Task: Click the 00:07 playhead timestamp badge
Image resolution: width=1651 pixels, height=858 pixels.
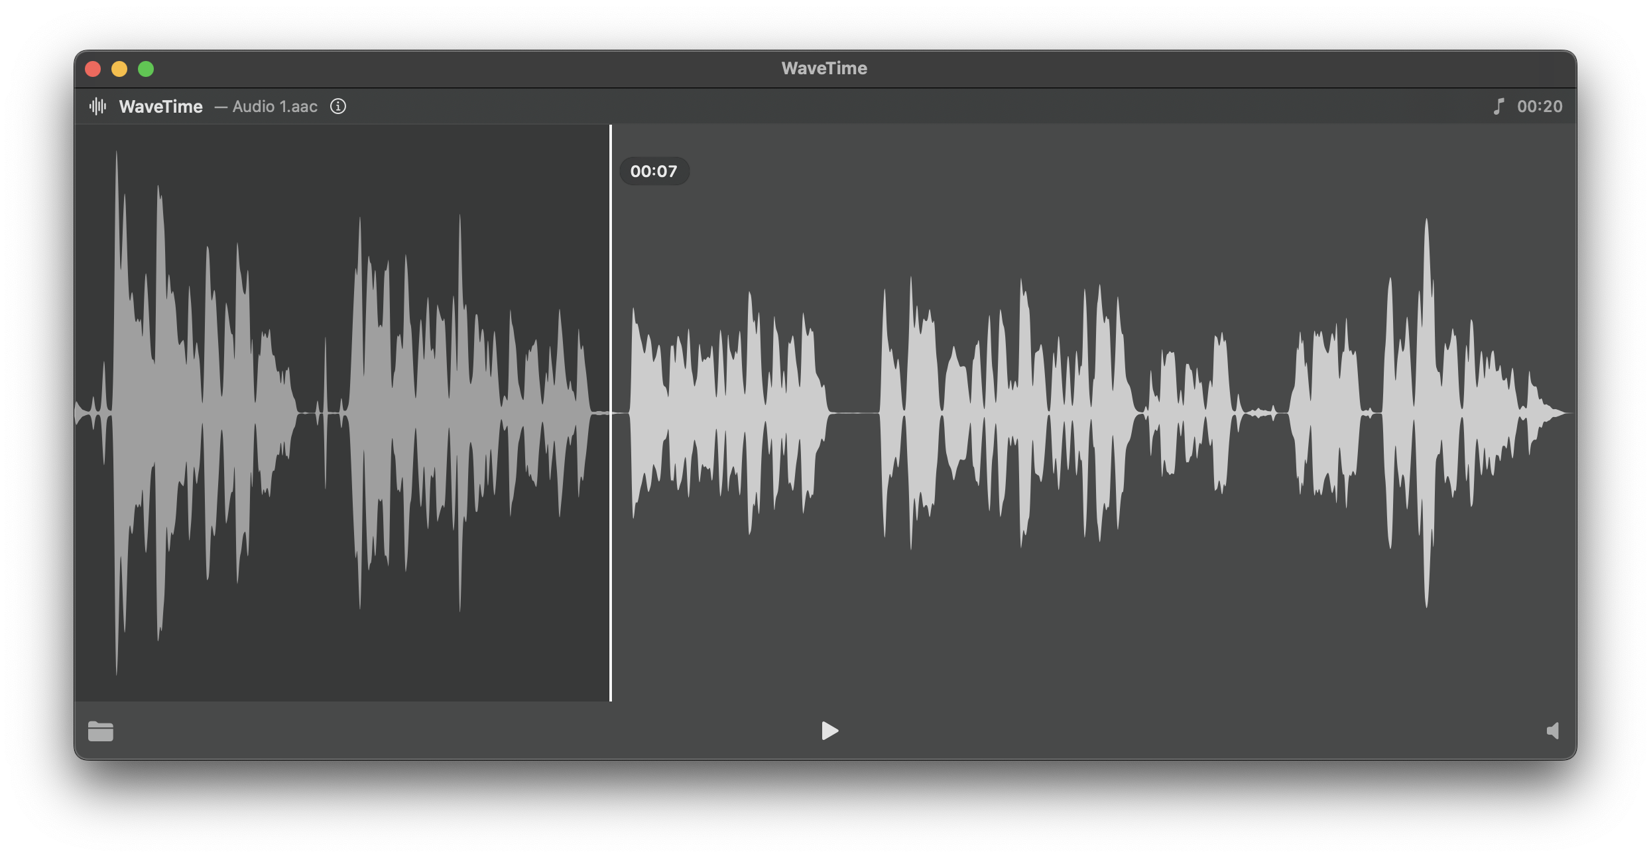Action: [654, 171]
